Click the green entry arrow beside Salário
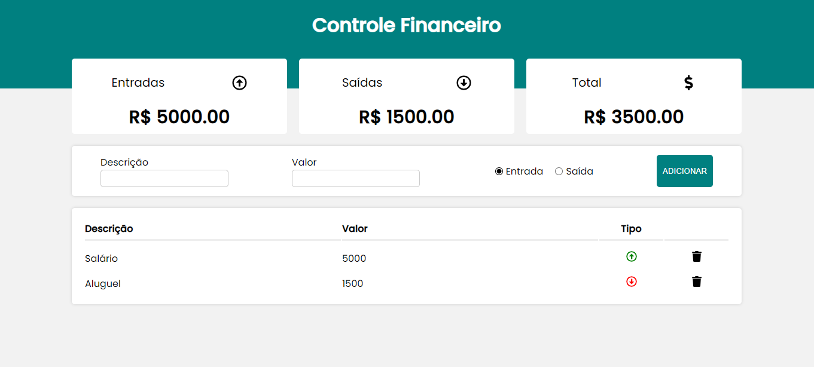Viewport: 814px width, 367px height. tap(632, 256)
